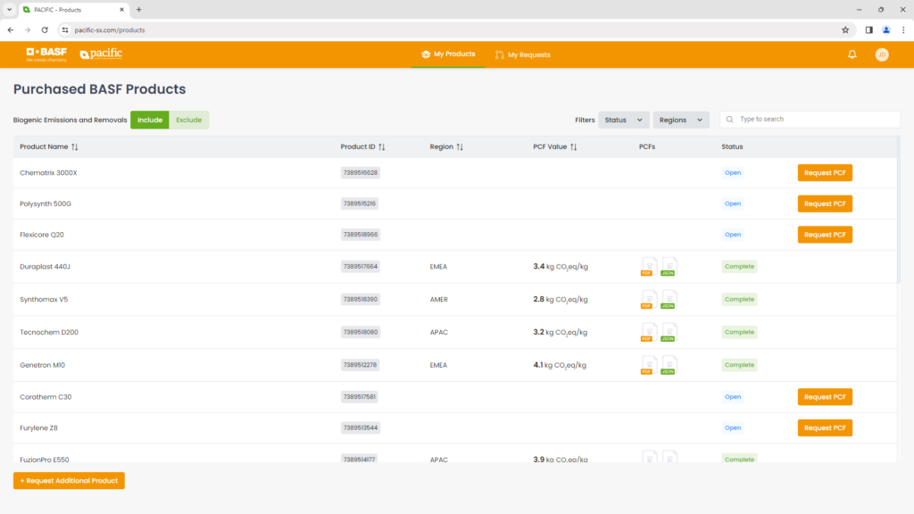This screenshot has width=914, height=514.
Task: Download Genetron M10 JSON file
Action: (x=669, y=365)
